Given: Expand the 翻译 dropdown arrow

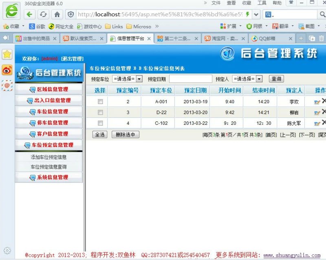Looking at the screenshot, I should (293, 26).
